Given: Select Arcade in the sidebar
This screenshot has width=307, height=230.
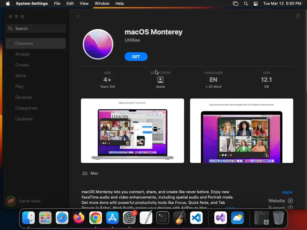Looking at the screenshot, I should click(x=36, y=54).
